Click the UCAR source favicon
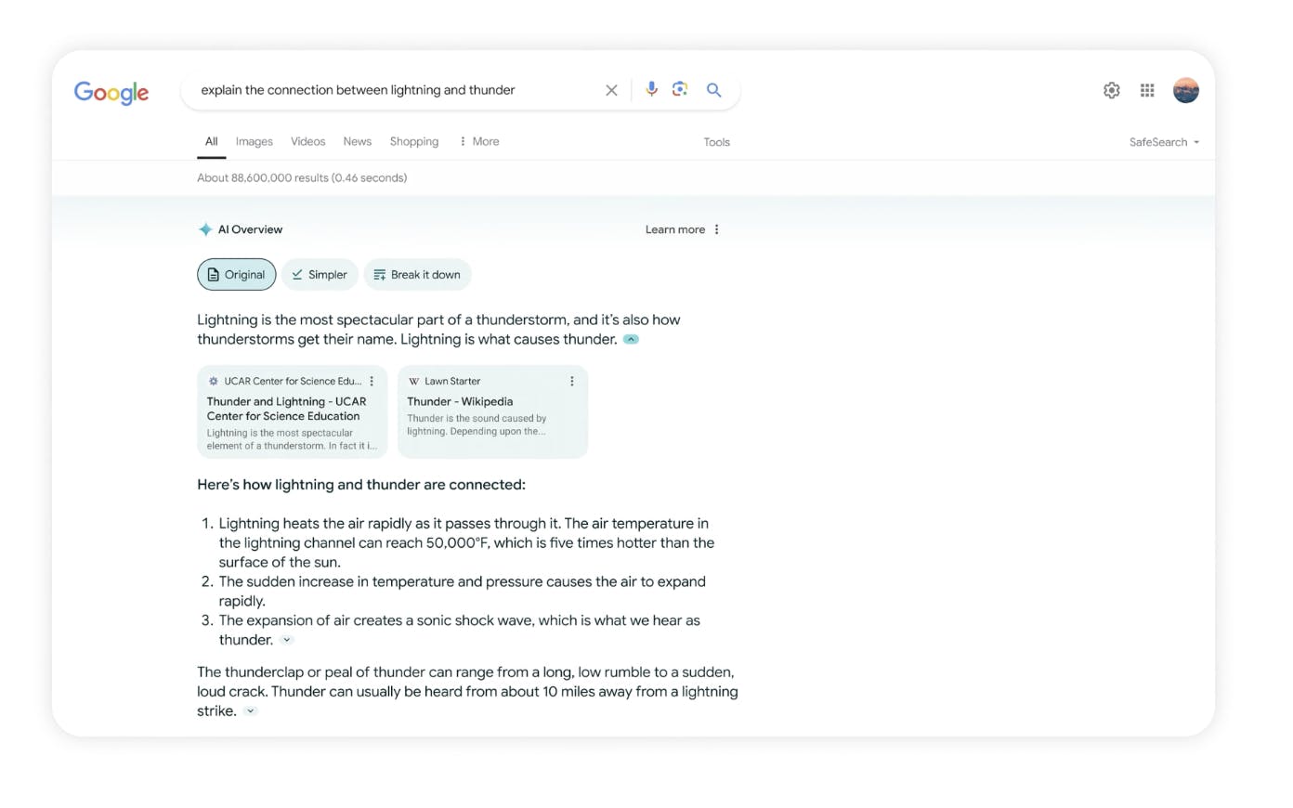The height and width of the screenshot is (808, 1293). pyautogui.click(x=213, y=381)
